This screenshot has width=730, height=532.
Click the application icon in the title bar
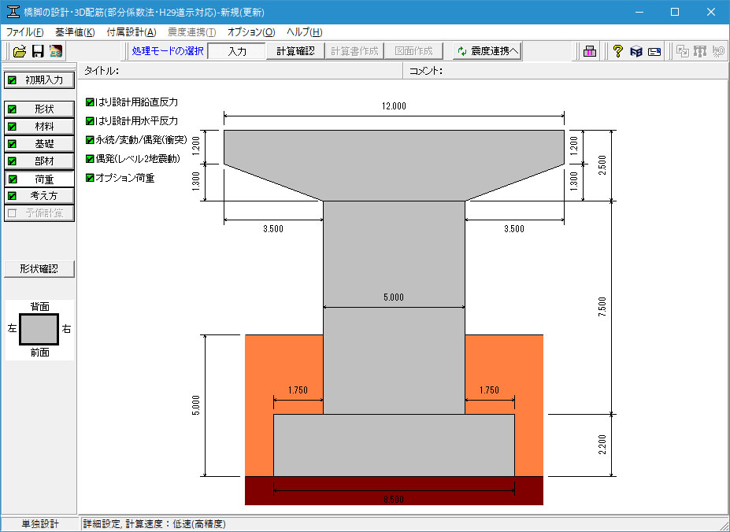(x=13, y=12)
